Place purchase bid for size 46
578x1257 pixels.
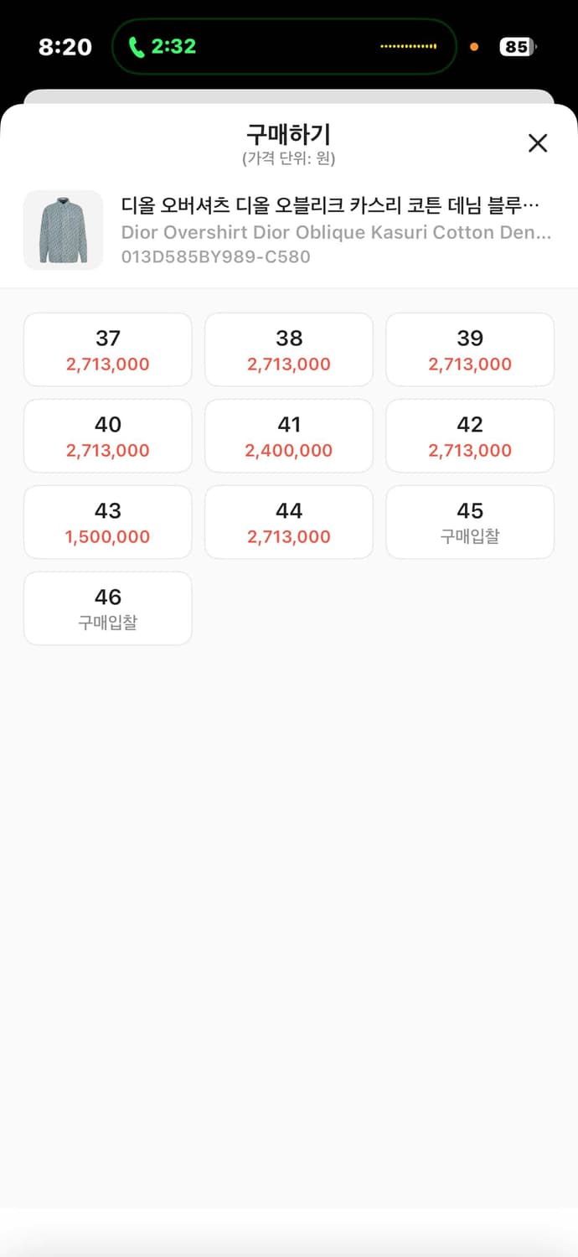pos(108,608)
